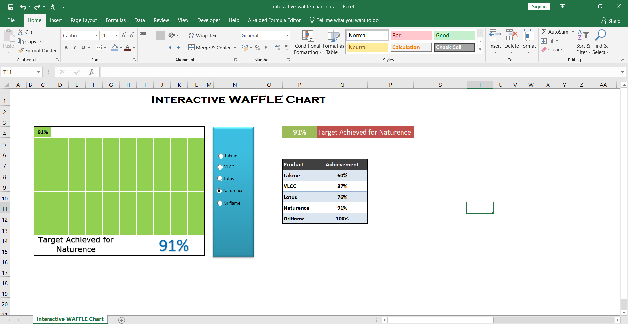Apply the Neutral cell style

[367, 47]
